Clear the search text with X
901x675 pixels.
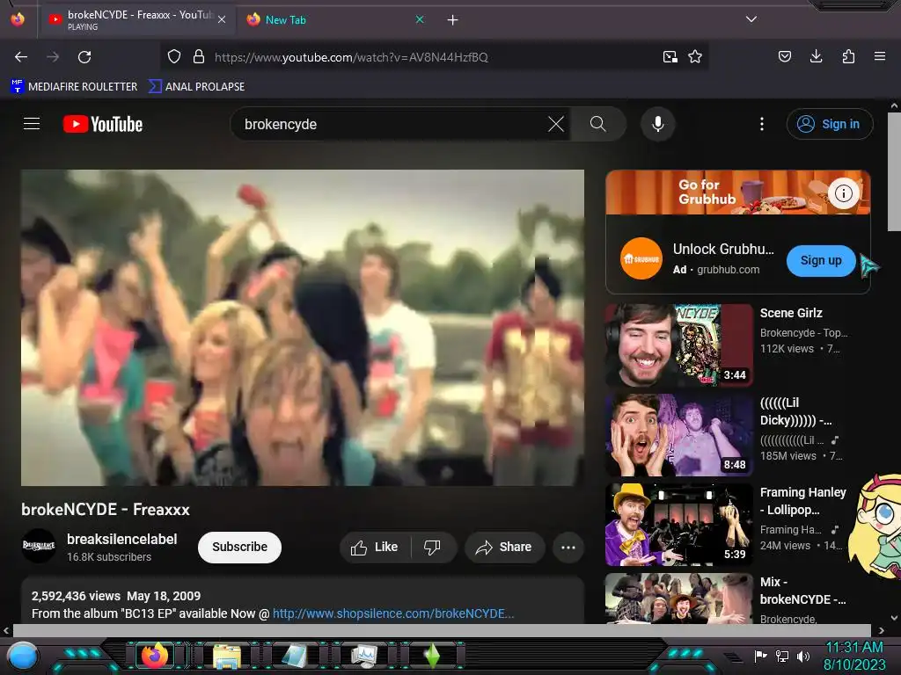556,124
